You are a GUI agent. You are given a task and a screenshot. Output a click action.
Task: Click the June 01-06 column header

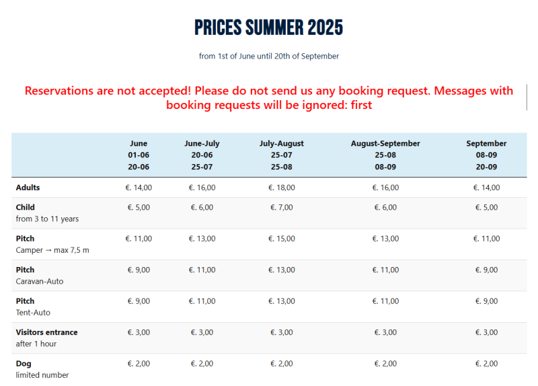[x=139, y=155]
